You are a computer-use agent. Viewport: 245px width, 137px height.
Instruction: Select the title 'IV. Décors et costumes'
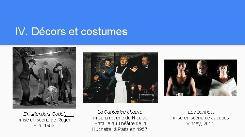(71, 31)
